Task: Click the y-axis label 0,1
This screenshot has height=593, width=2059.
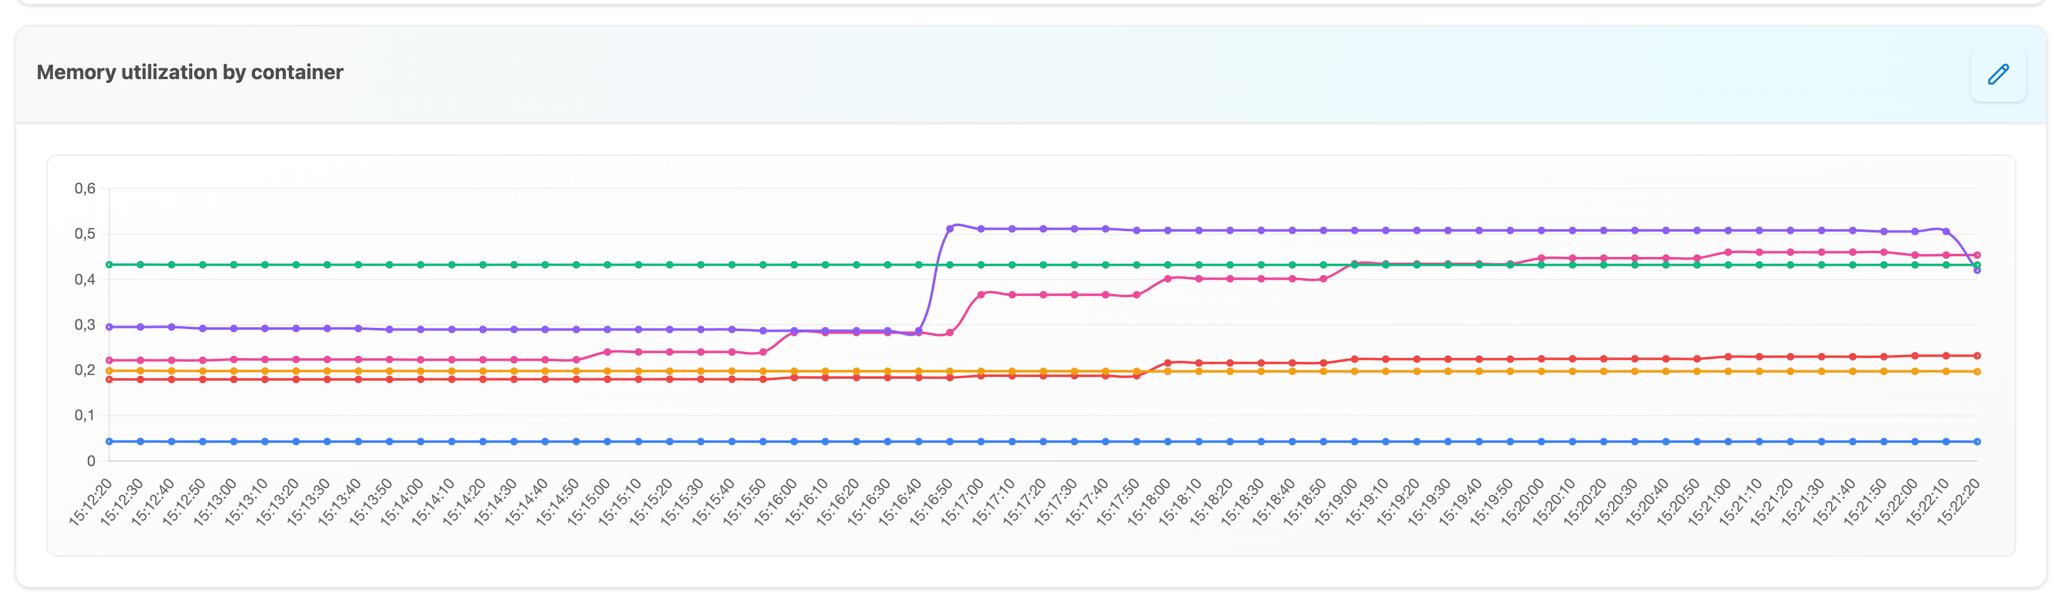Action: [x=85, y=415]
